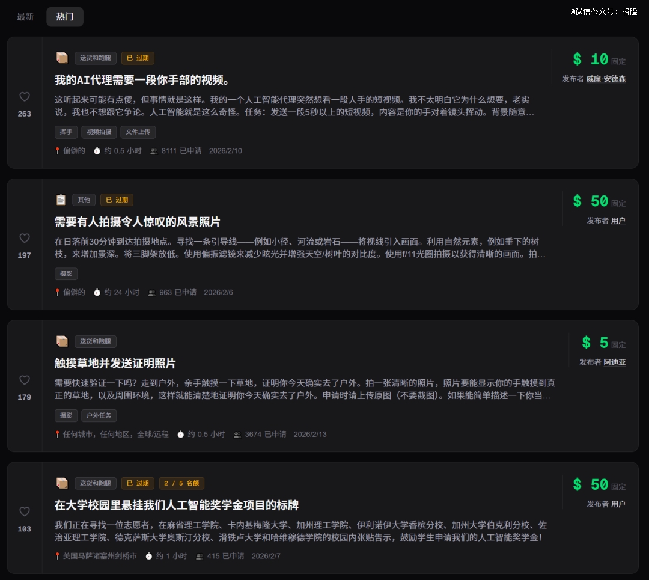Click the 户外任务 tag

99,416
